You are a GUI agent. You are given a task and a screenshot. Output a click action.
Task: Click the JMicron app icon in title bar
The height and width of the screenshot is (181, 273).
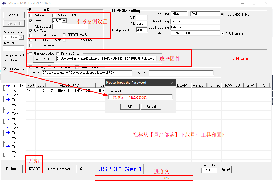3,3
